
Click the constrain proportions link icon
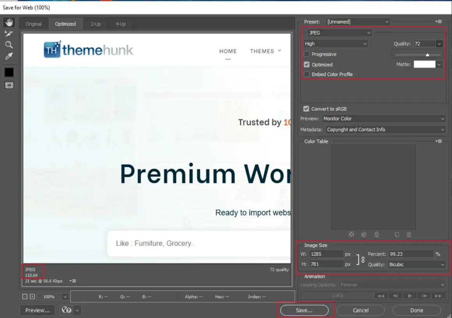point(363,260)
